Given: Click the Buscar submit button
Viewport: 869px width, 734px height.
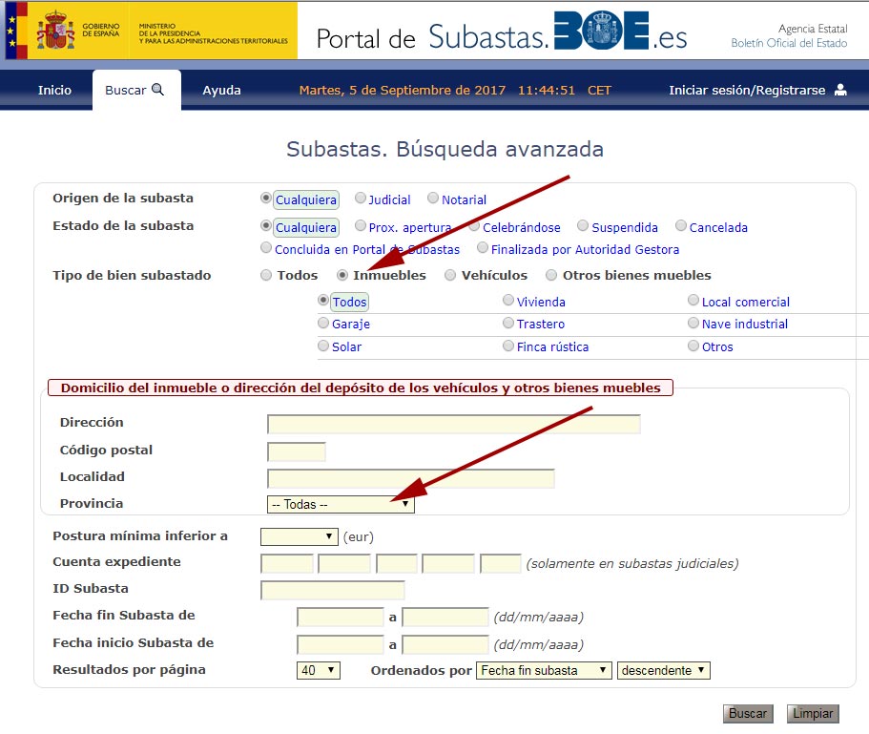Looking at the screenshot, I should coord(748,714).
